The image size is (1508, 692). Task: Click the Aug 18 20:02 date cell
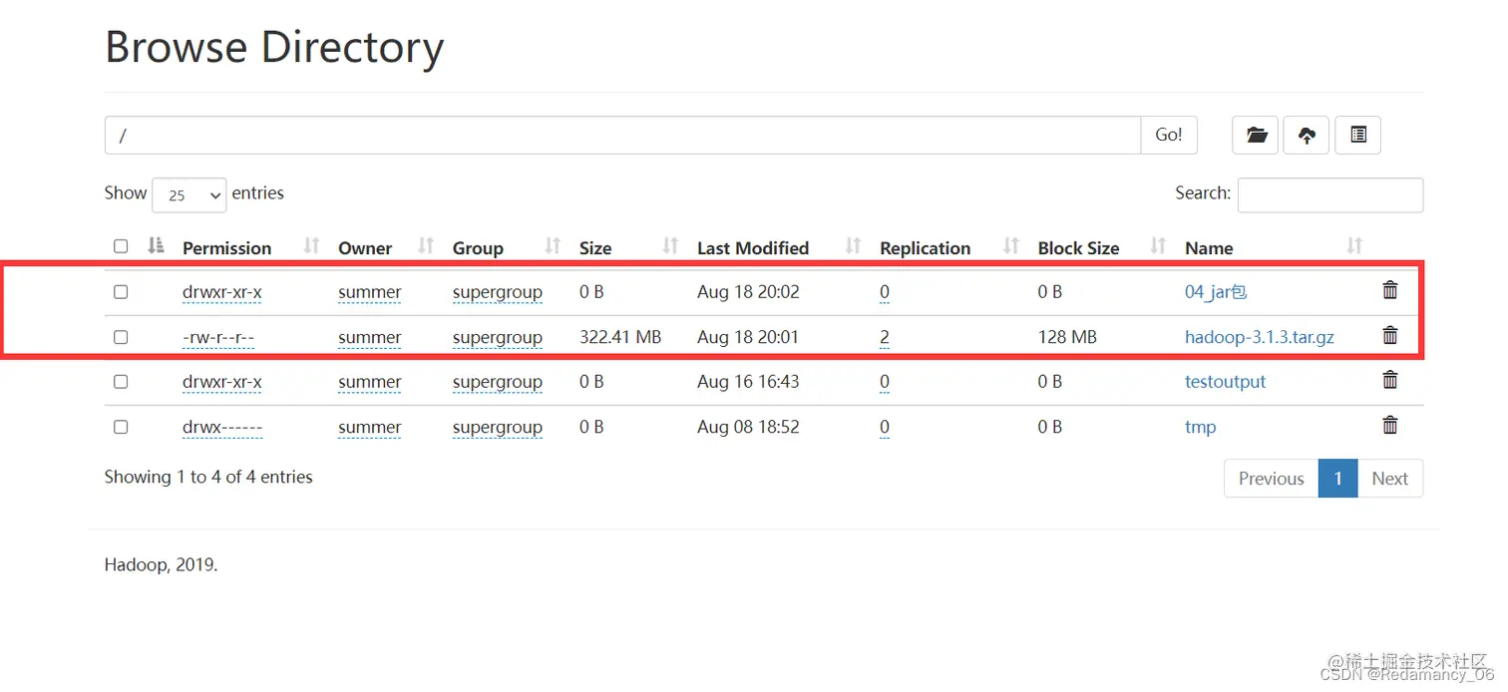[x=748, y=292]
